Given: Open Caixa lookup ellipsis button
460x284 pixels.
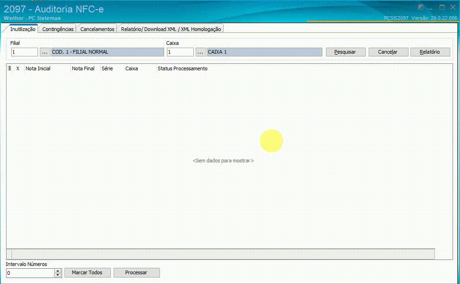Looking at the screenshot, I should click(x=200, y=52).
